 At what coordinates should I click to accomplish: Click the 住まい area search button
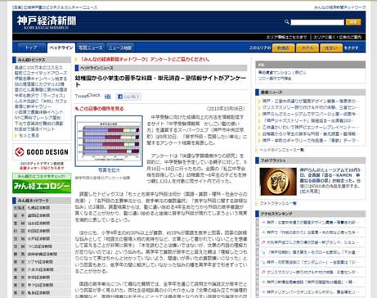click(x=331, y=47)
